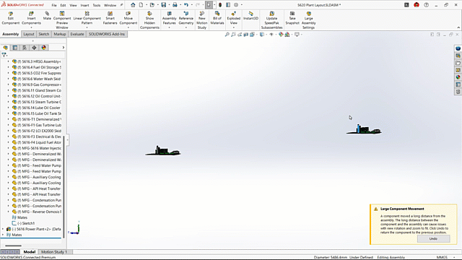Image resolution: width=462 pixels, height=260 pixels.
Task: Open dropdown under Move Component
Action: pos(128,27)
